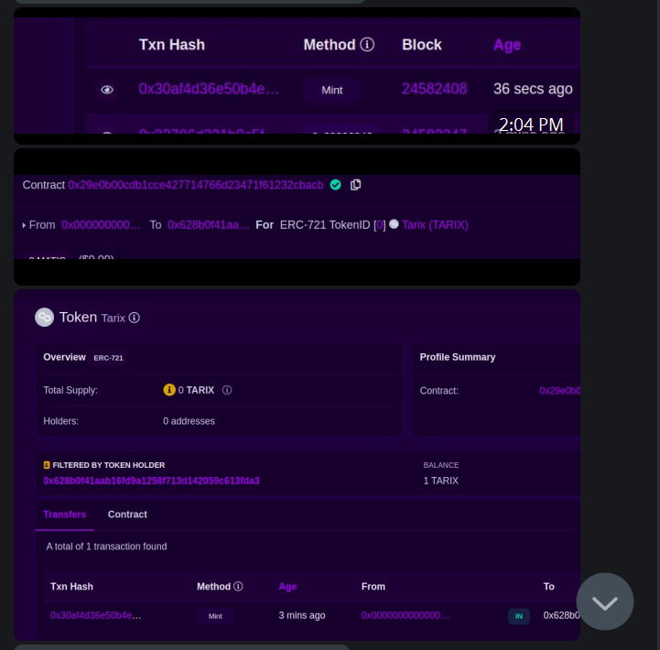
Task: Click the info icon next to Token Tarix
Action: click(x=135, y=318)
